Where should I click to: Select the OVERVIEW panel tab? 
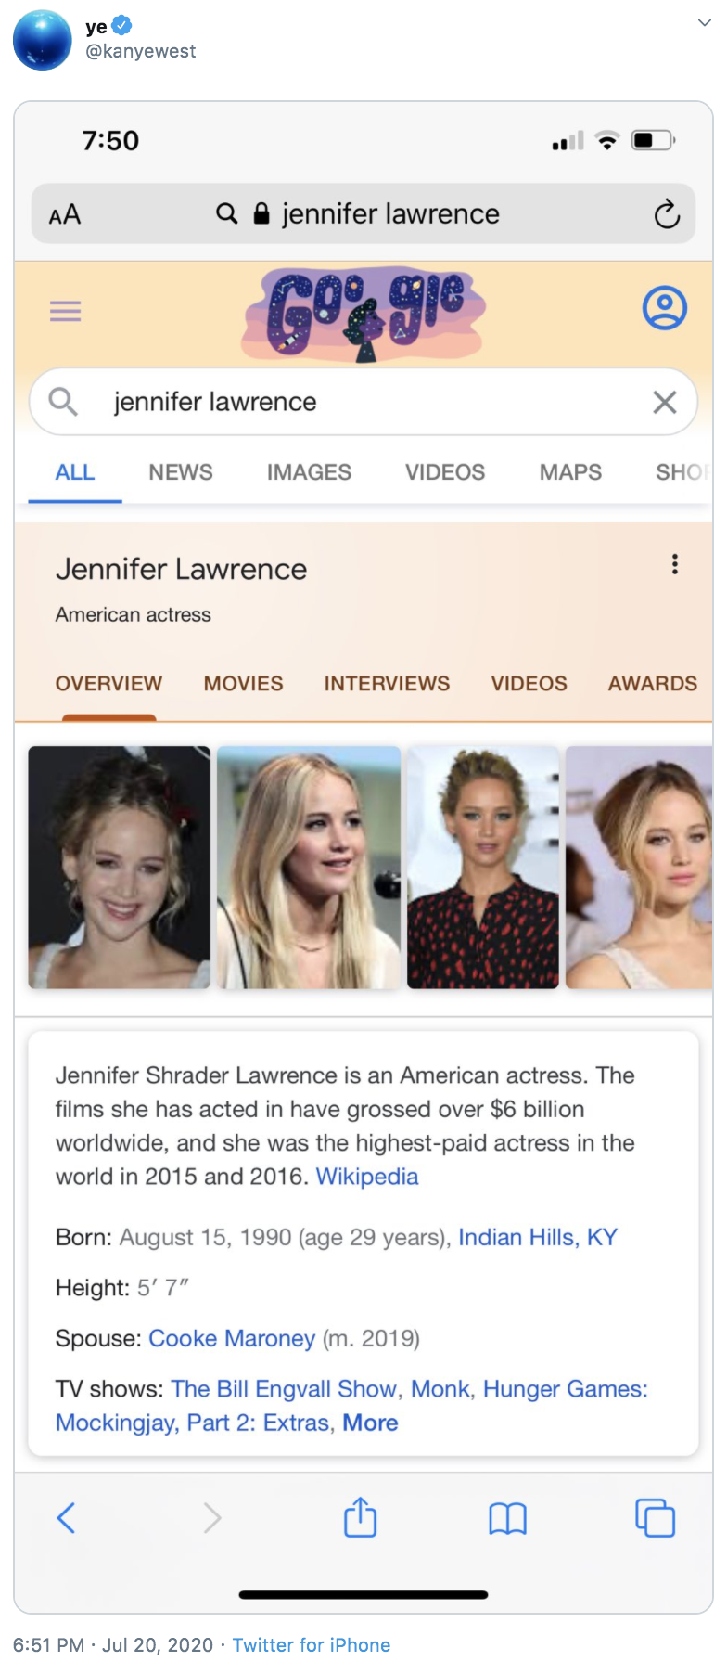[108, 684]
